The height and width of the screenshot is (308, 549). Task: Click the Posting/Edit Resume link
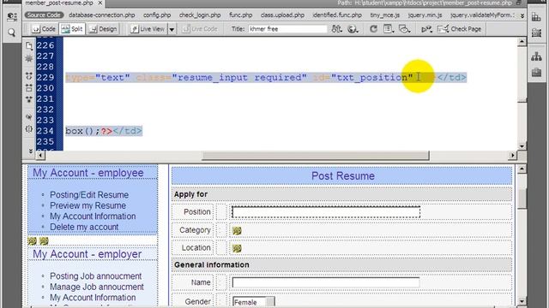coord(89,195)
